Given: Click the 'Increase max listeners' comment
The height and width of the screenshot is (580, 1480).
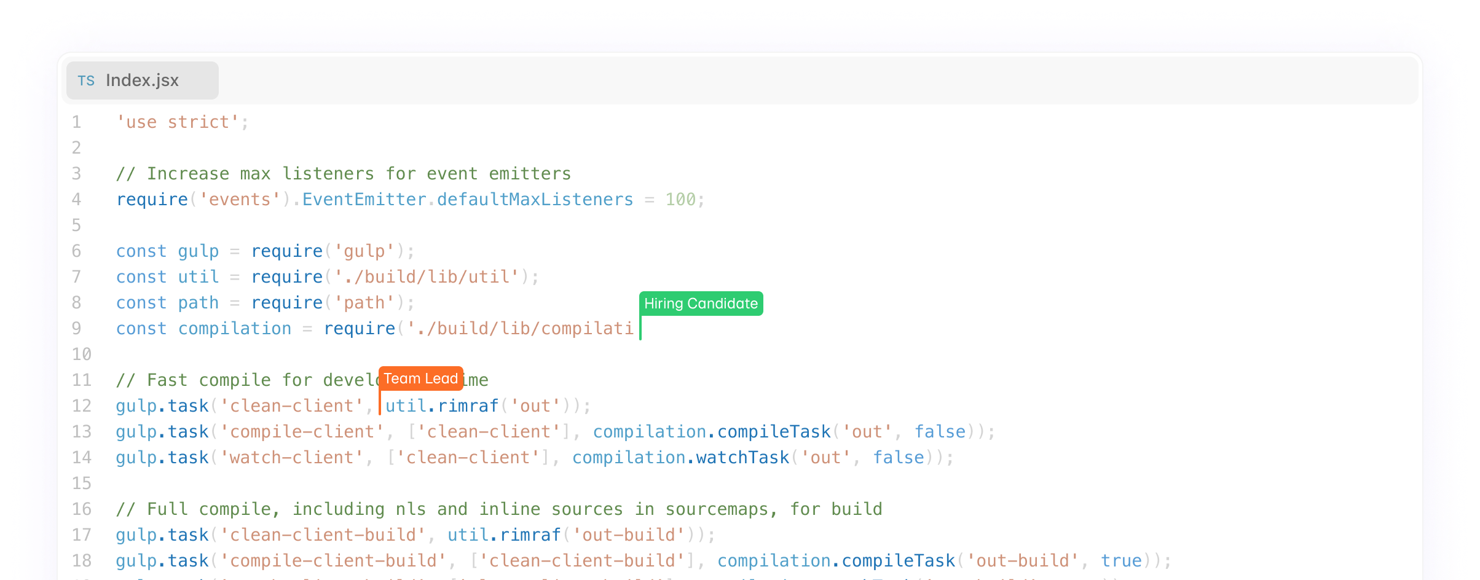Looking at the screenshot, I should pyautogui.click(x=343, y=174).
